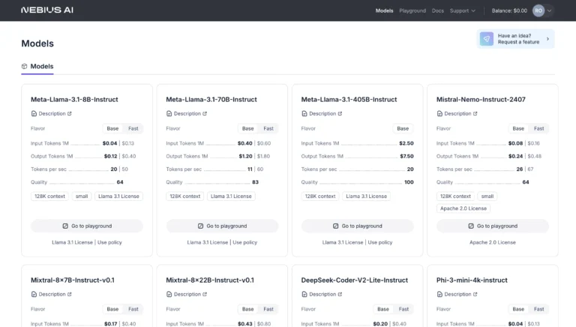
Task: Select Fast flavor for Phi-3-mini-4k-instruct
Action: tap(539, 309)
